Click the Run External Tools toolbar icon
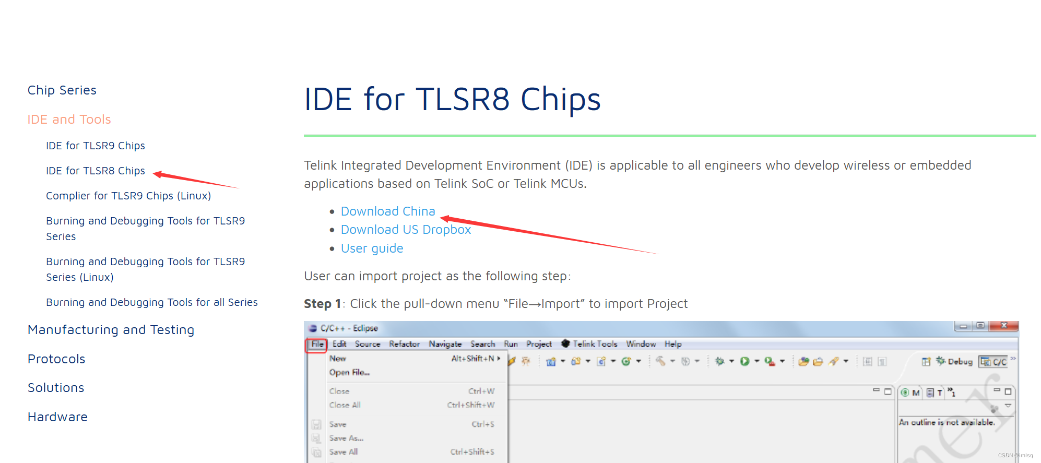Image resolution: width=1041 pixels, height=463 pixels. [x=770, y=361]
